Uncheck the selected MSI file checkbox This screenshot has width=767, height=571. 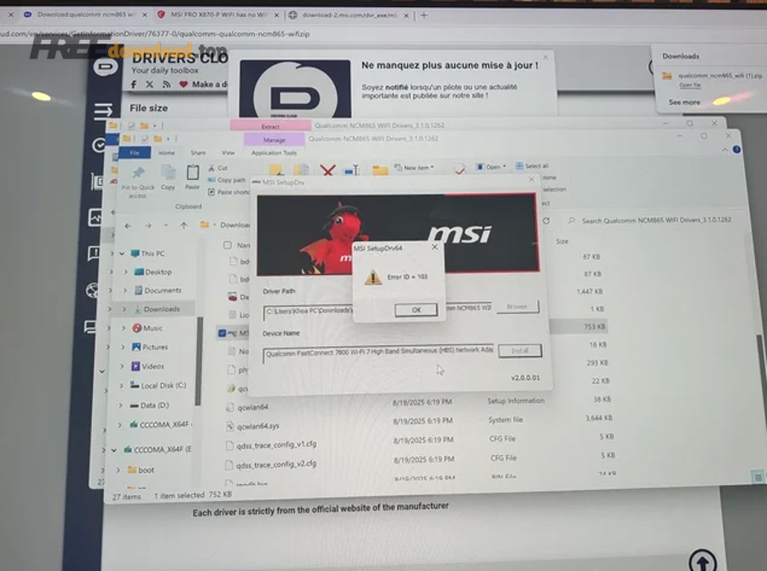(222, 333)
